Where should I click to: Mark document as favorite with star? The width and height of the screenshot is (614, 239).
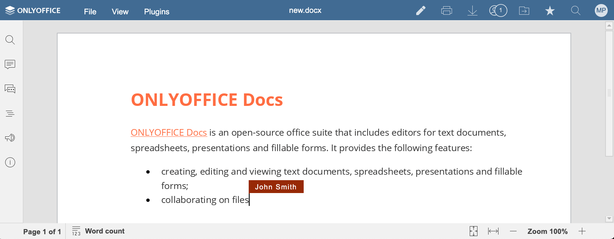coord(550,11)
